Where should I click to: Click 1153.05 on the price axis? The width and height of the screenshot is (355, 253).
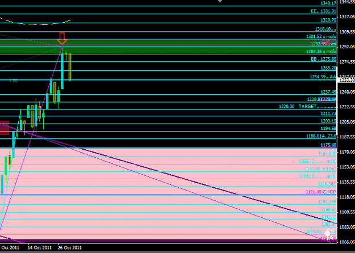pos(347,167)
